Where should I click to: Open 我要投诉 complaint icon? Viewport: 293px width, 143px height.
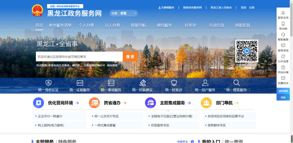[x=283, y=78]
